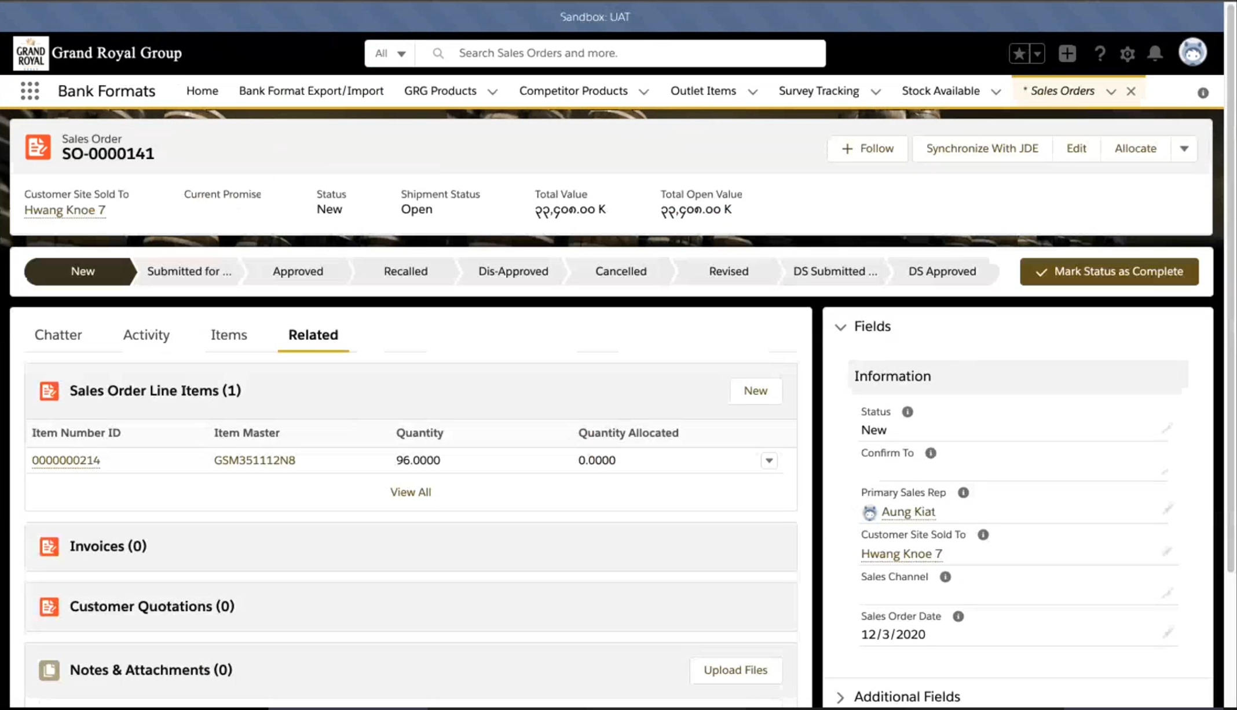Open the global actions plus icon

point(1067,53)
